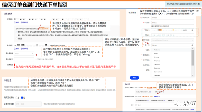Viewport: 202px width, 112px height.
Task: Open 历史地址 under 收件地址
Action: 24,49
